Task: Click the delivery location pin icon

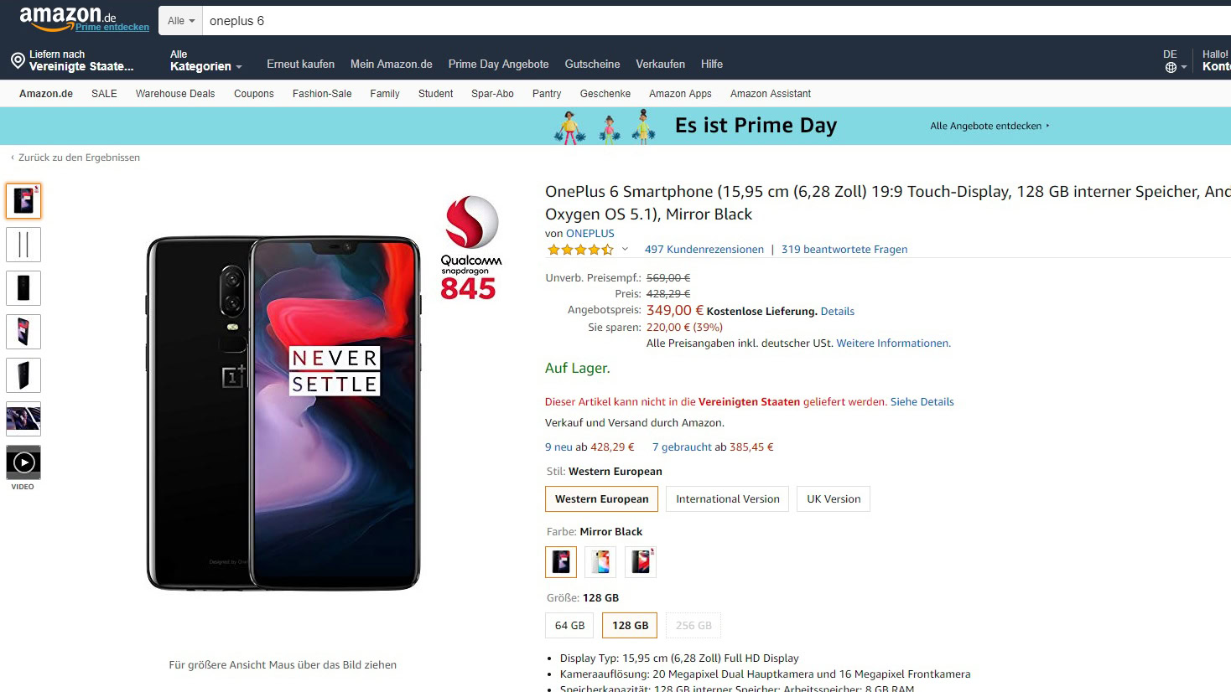Action: [18, 60]
